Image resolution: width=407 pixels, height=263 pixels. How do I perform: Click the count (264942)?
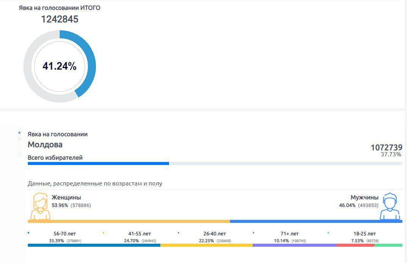pyautogui.click(x=149, y=241)
